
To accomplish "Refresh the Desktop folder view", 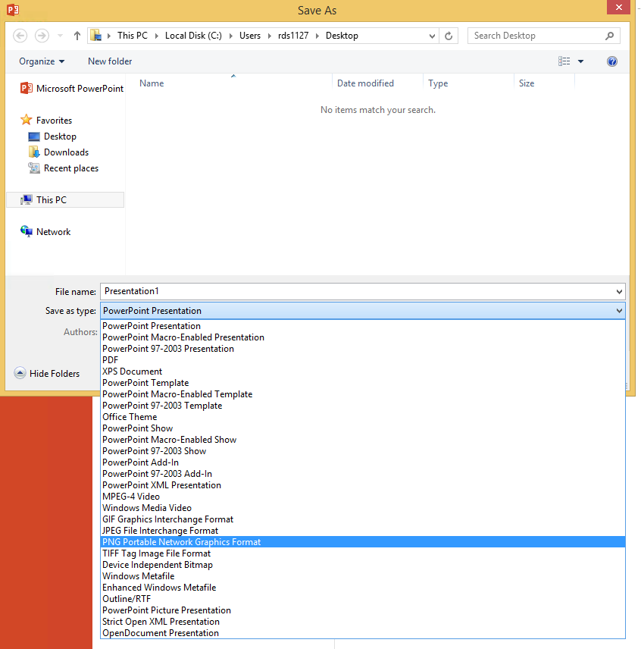I will click(449, 36).
